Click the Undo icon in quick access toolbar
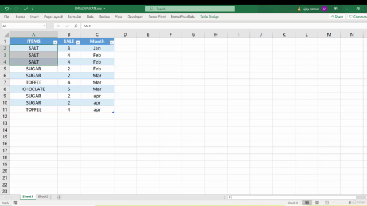 tap(6, 9)
